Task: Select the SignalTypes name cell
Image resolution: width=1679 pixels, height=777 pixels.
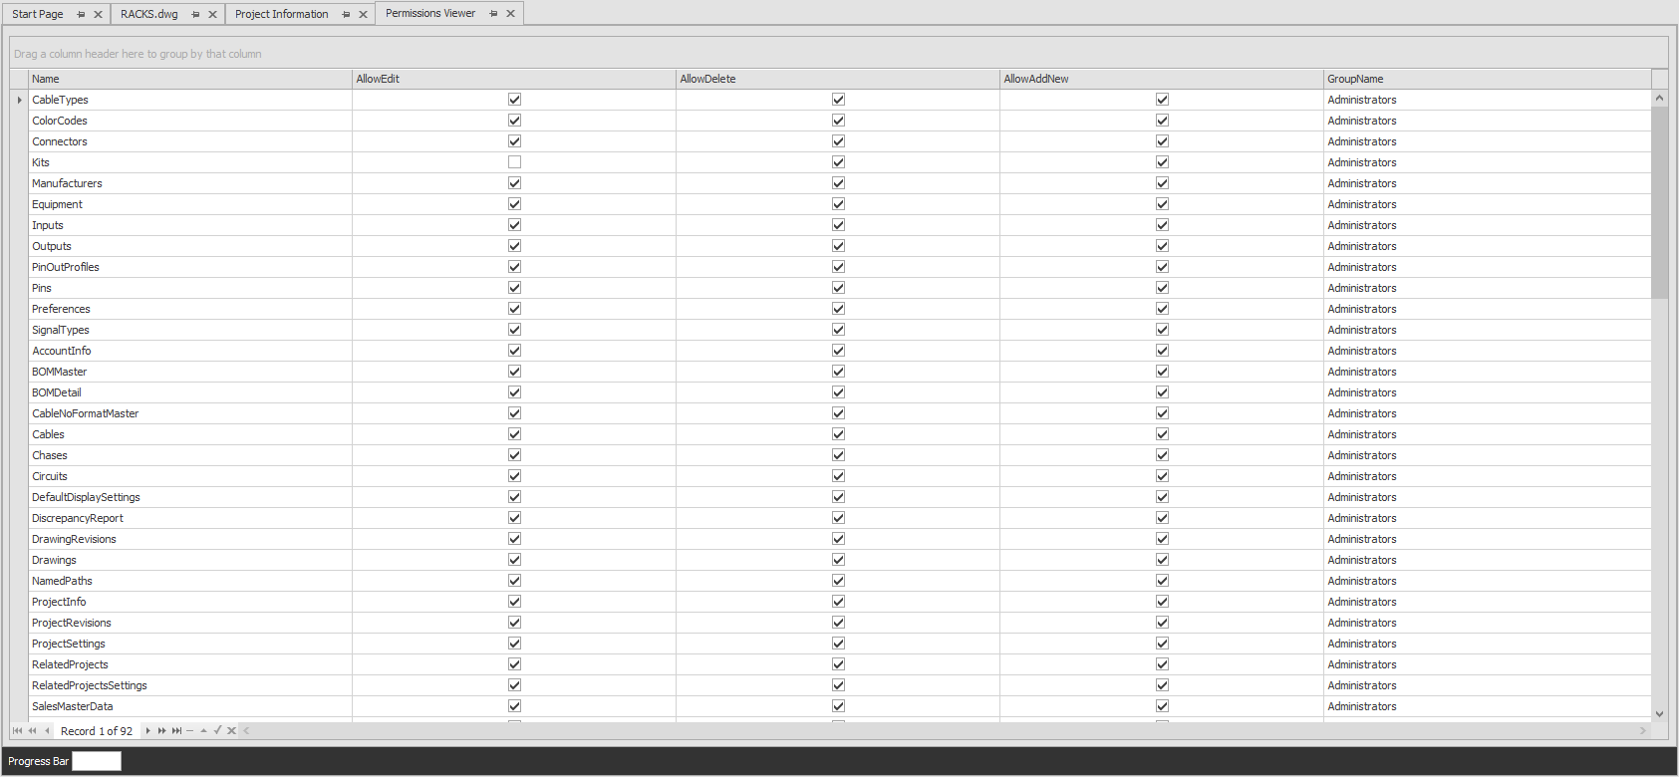Action: (190, 330)
